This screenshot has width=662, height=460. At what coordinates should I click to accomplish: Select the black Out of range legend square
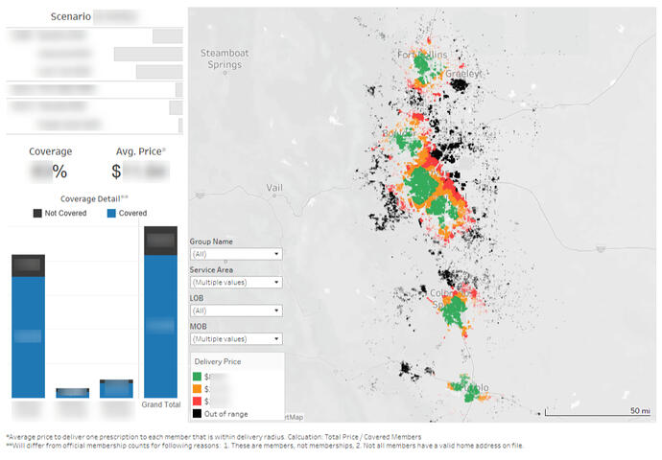pyautogui.click(x=199, y=414)
